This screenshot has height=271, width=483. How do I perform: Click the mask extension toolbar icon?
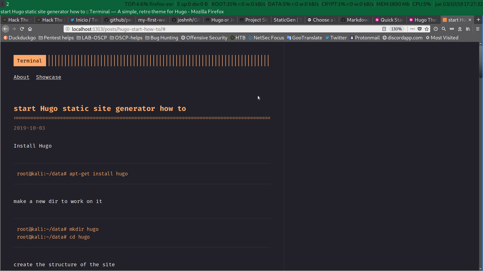(x=452, y=29)
